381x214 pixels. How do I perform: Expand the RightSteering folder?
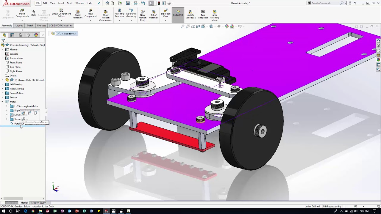tap(2, 89)
